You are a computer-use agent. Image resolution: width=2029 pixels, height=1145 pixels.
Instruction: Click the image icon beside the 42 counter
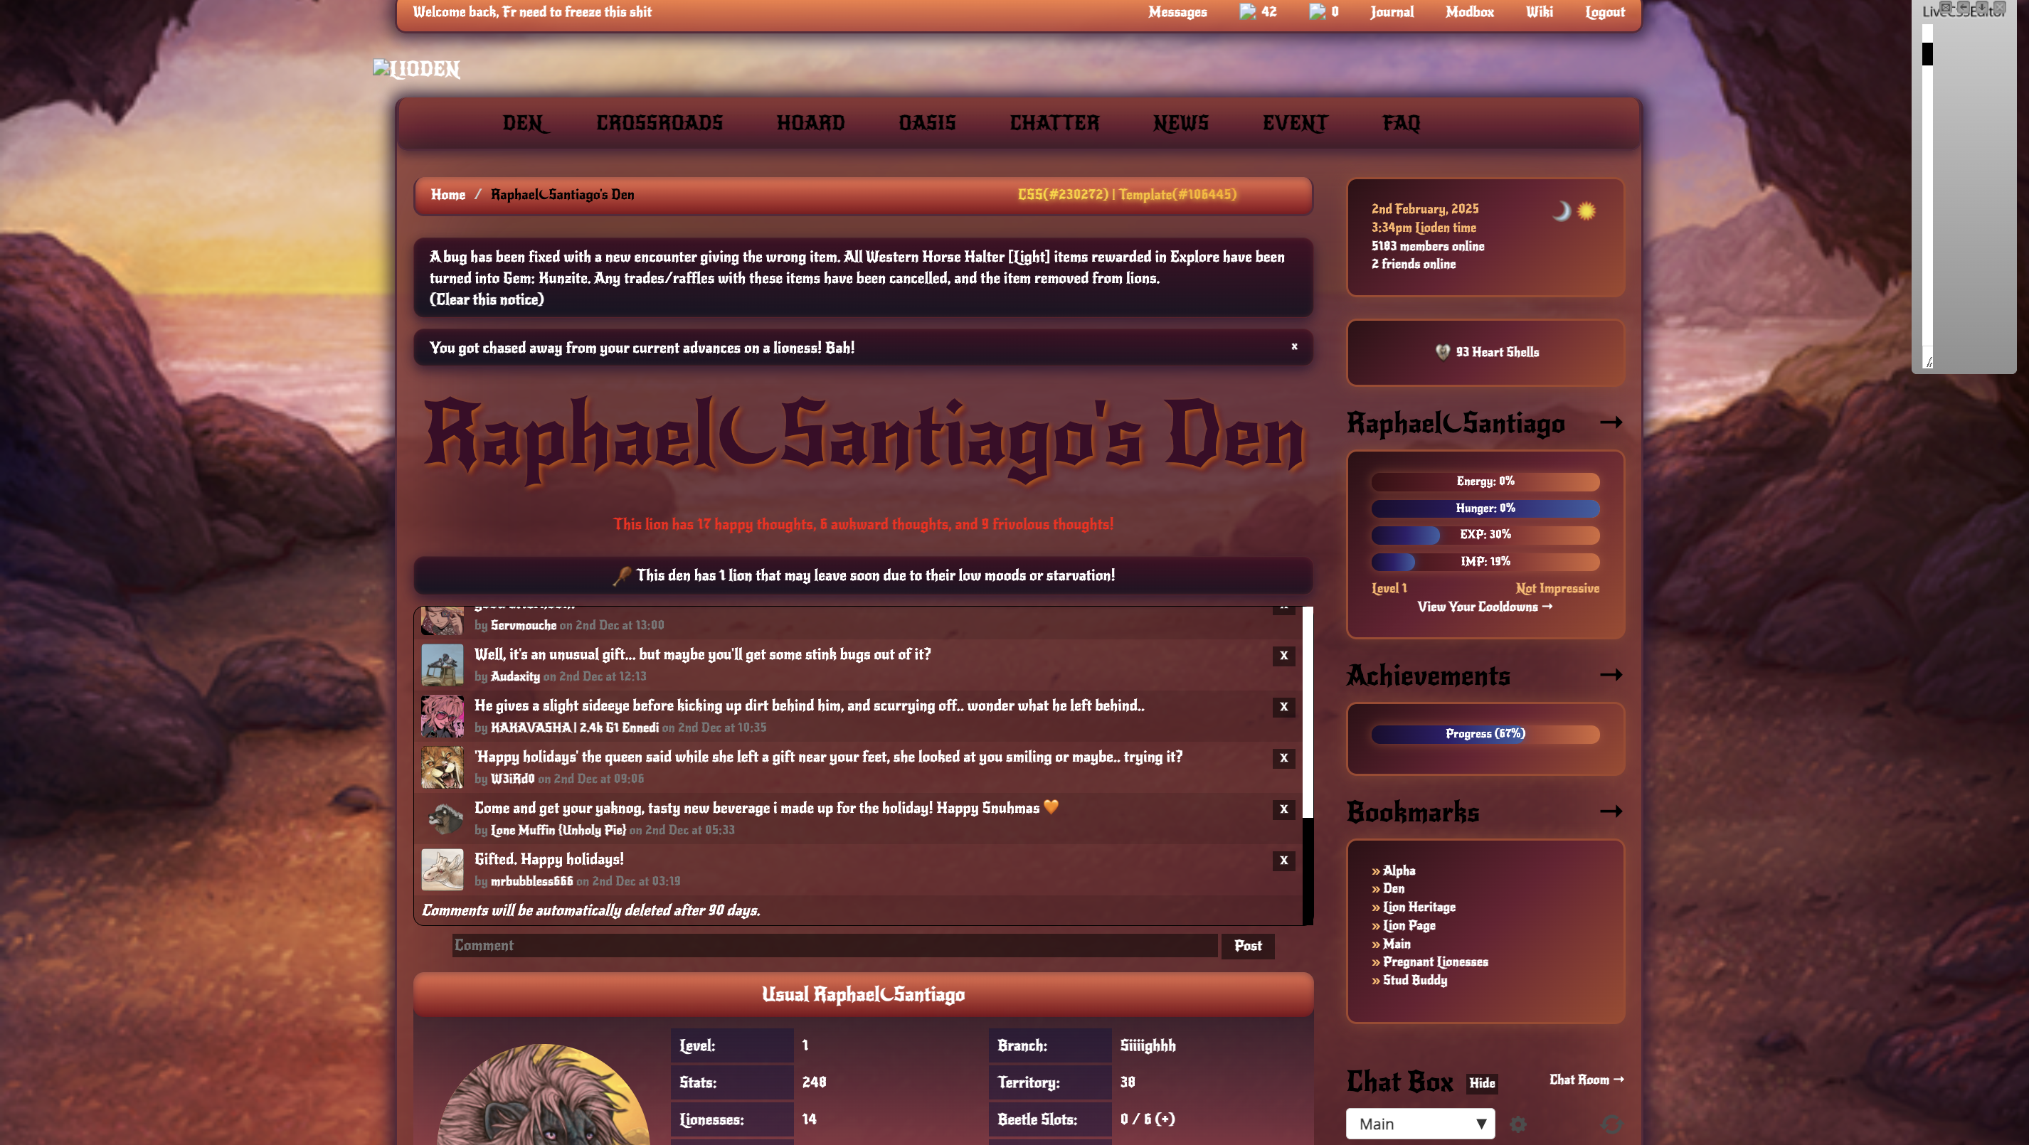(1248, 12)
